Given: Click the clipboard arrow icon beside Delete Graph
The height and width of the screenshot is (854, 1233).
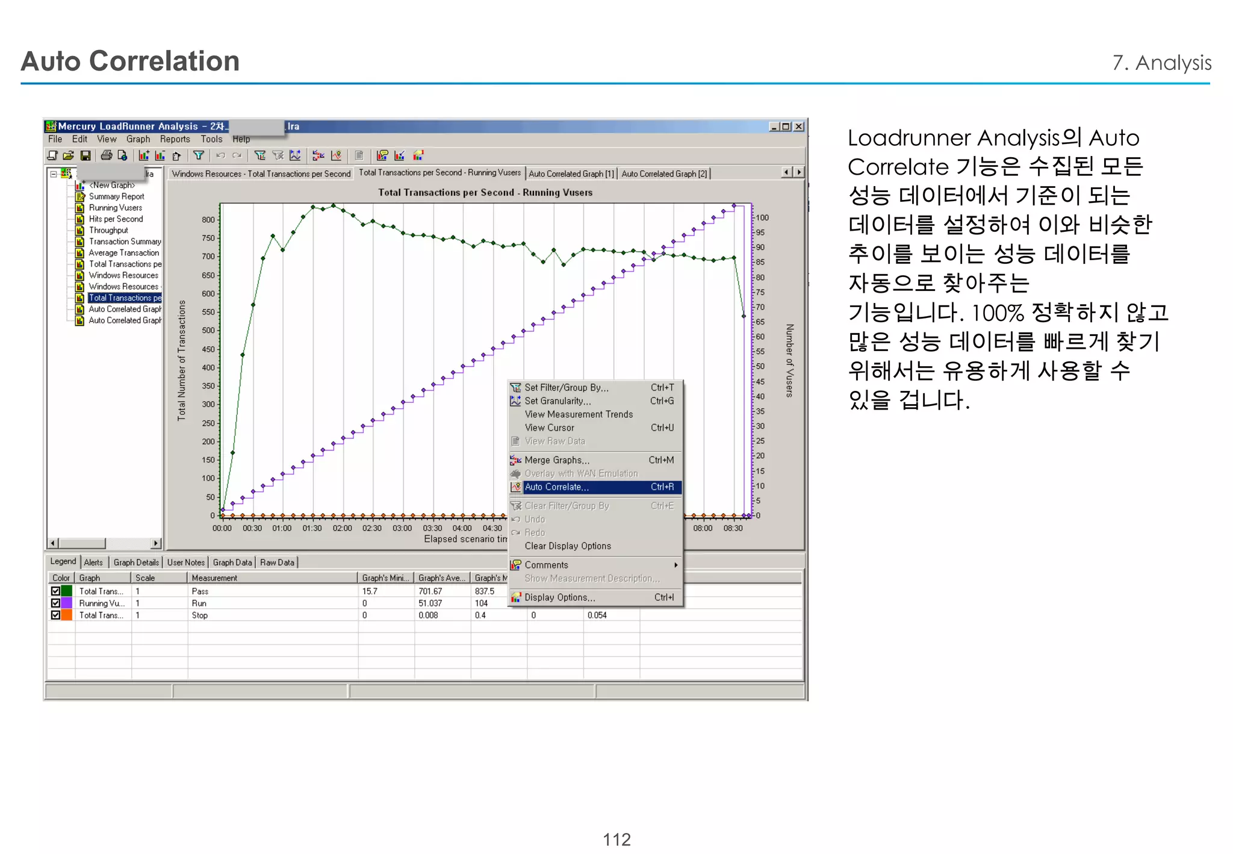Looking at the screenshot, I should pos(176,155).
